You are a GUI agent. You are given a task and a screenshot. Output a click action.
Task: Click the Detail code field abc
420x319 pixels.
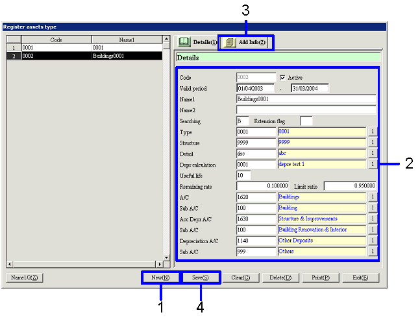pyautogui.click(x=256, y=154)
